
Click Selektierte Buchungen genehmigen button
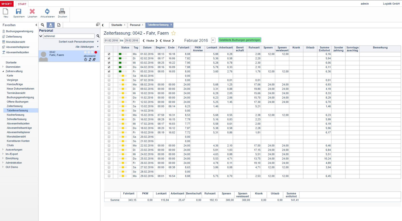click(x=239, y=40)
